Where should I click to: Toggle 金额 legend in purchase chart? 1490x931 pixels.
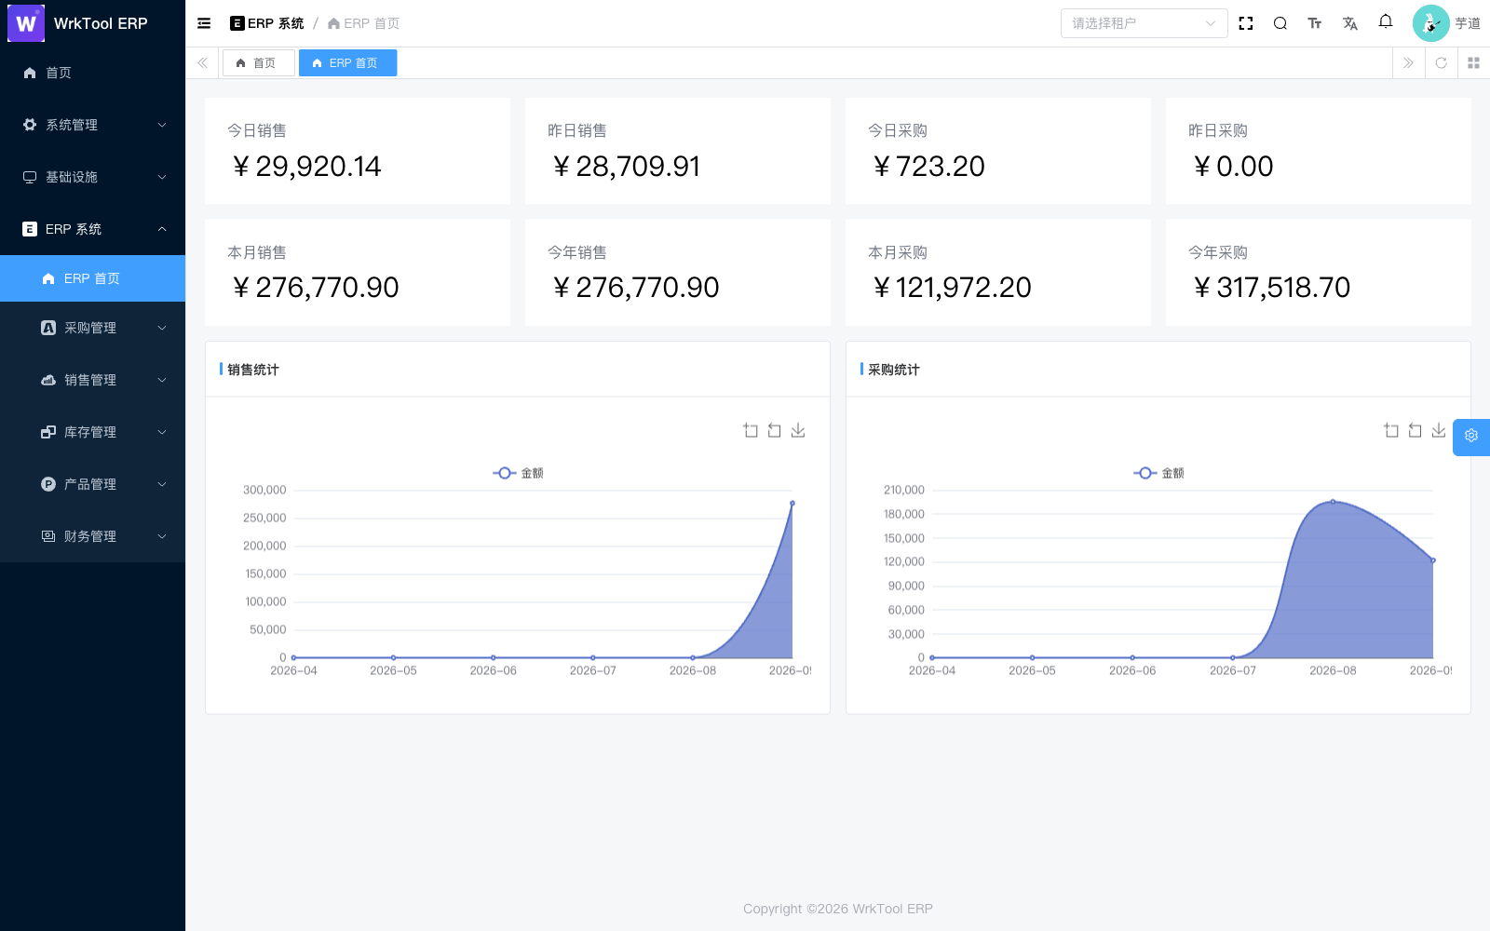tap(1158, 473)
